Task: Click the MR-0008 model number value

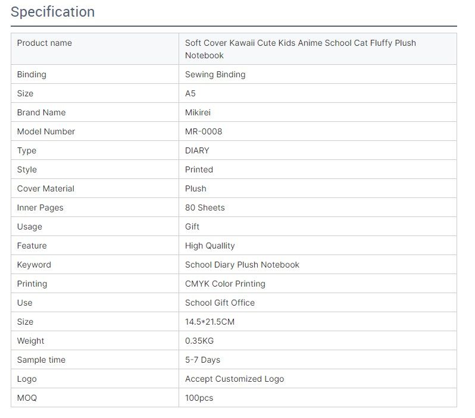Action: click(x=204, y=131)
